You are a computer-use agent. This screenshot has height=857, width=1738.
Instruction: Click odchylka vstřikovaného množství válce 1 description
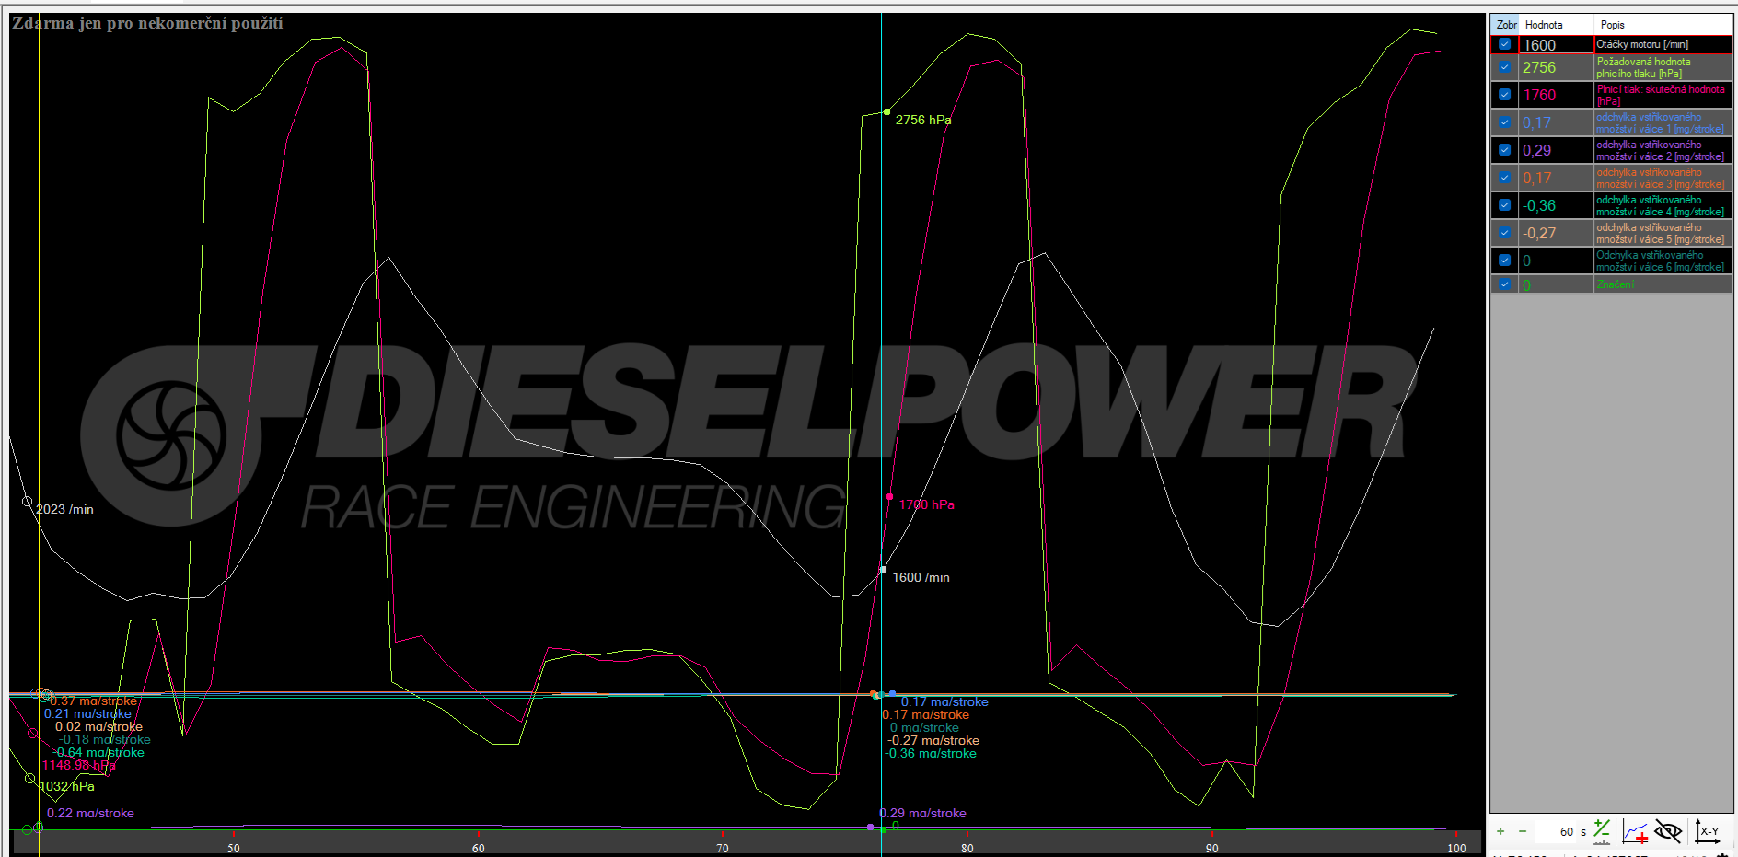tap(1663, 122)
